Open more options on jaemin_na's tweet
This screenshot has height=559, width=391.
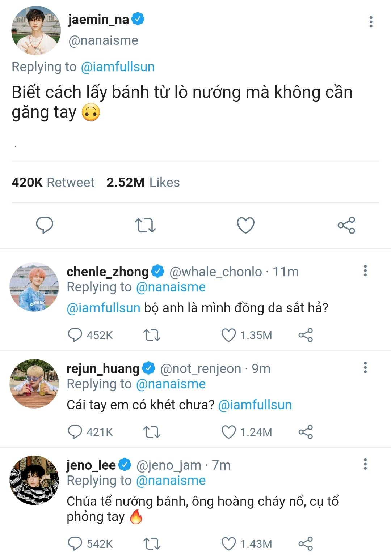[371, 22]
